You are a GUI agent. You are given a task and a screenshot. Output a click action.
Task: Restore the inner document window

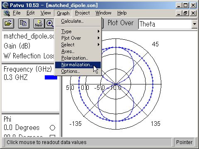(x=185, y=13)
